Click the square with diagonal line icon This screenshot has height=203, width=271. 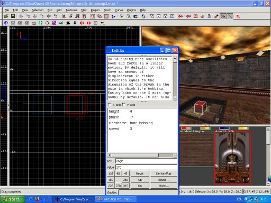[x=95, y=23]
